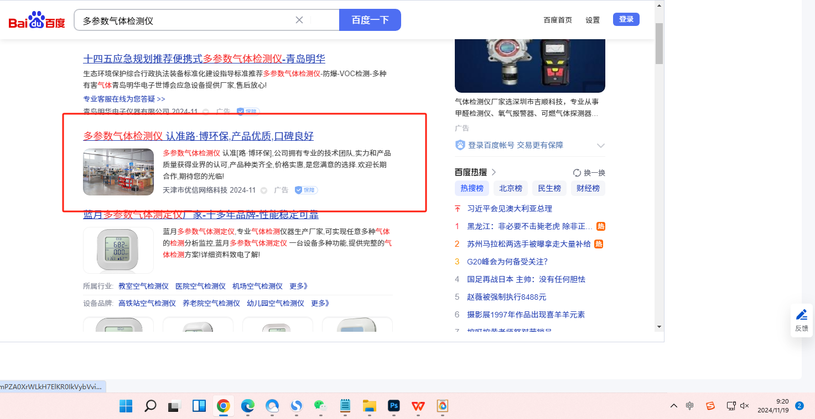Switch to the 北京榜 tab
The height and width of the screenshot is (419, 815).
click(511, 188)
